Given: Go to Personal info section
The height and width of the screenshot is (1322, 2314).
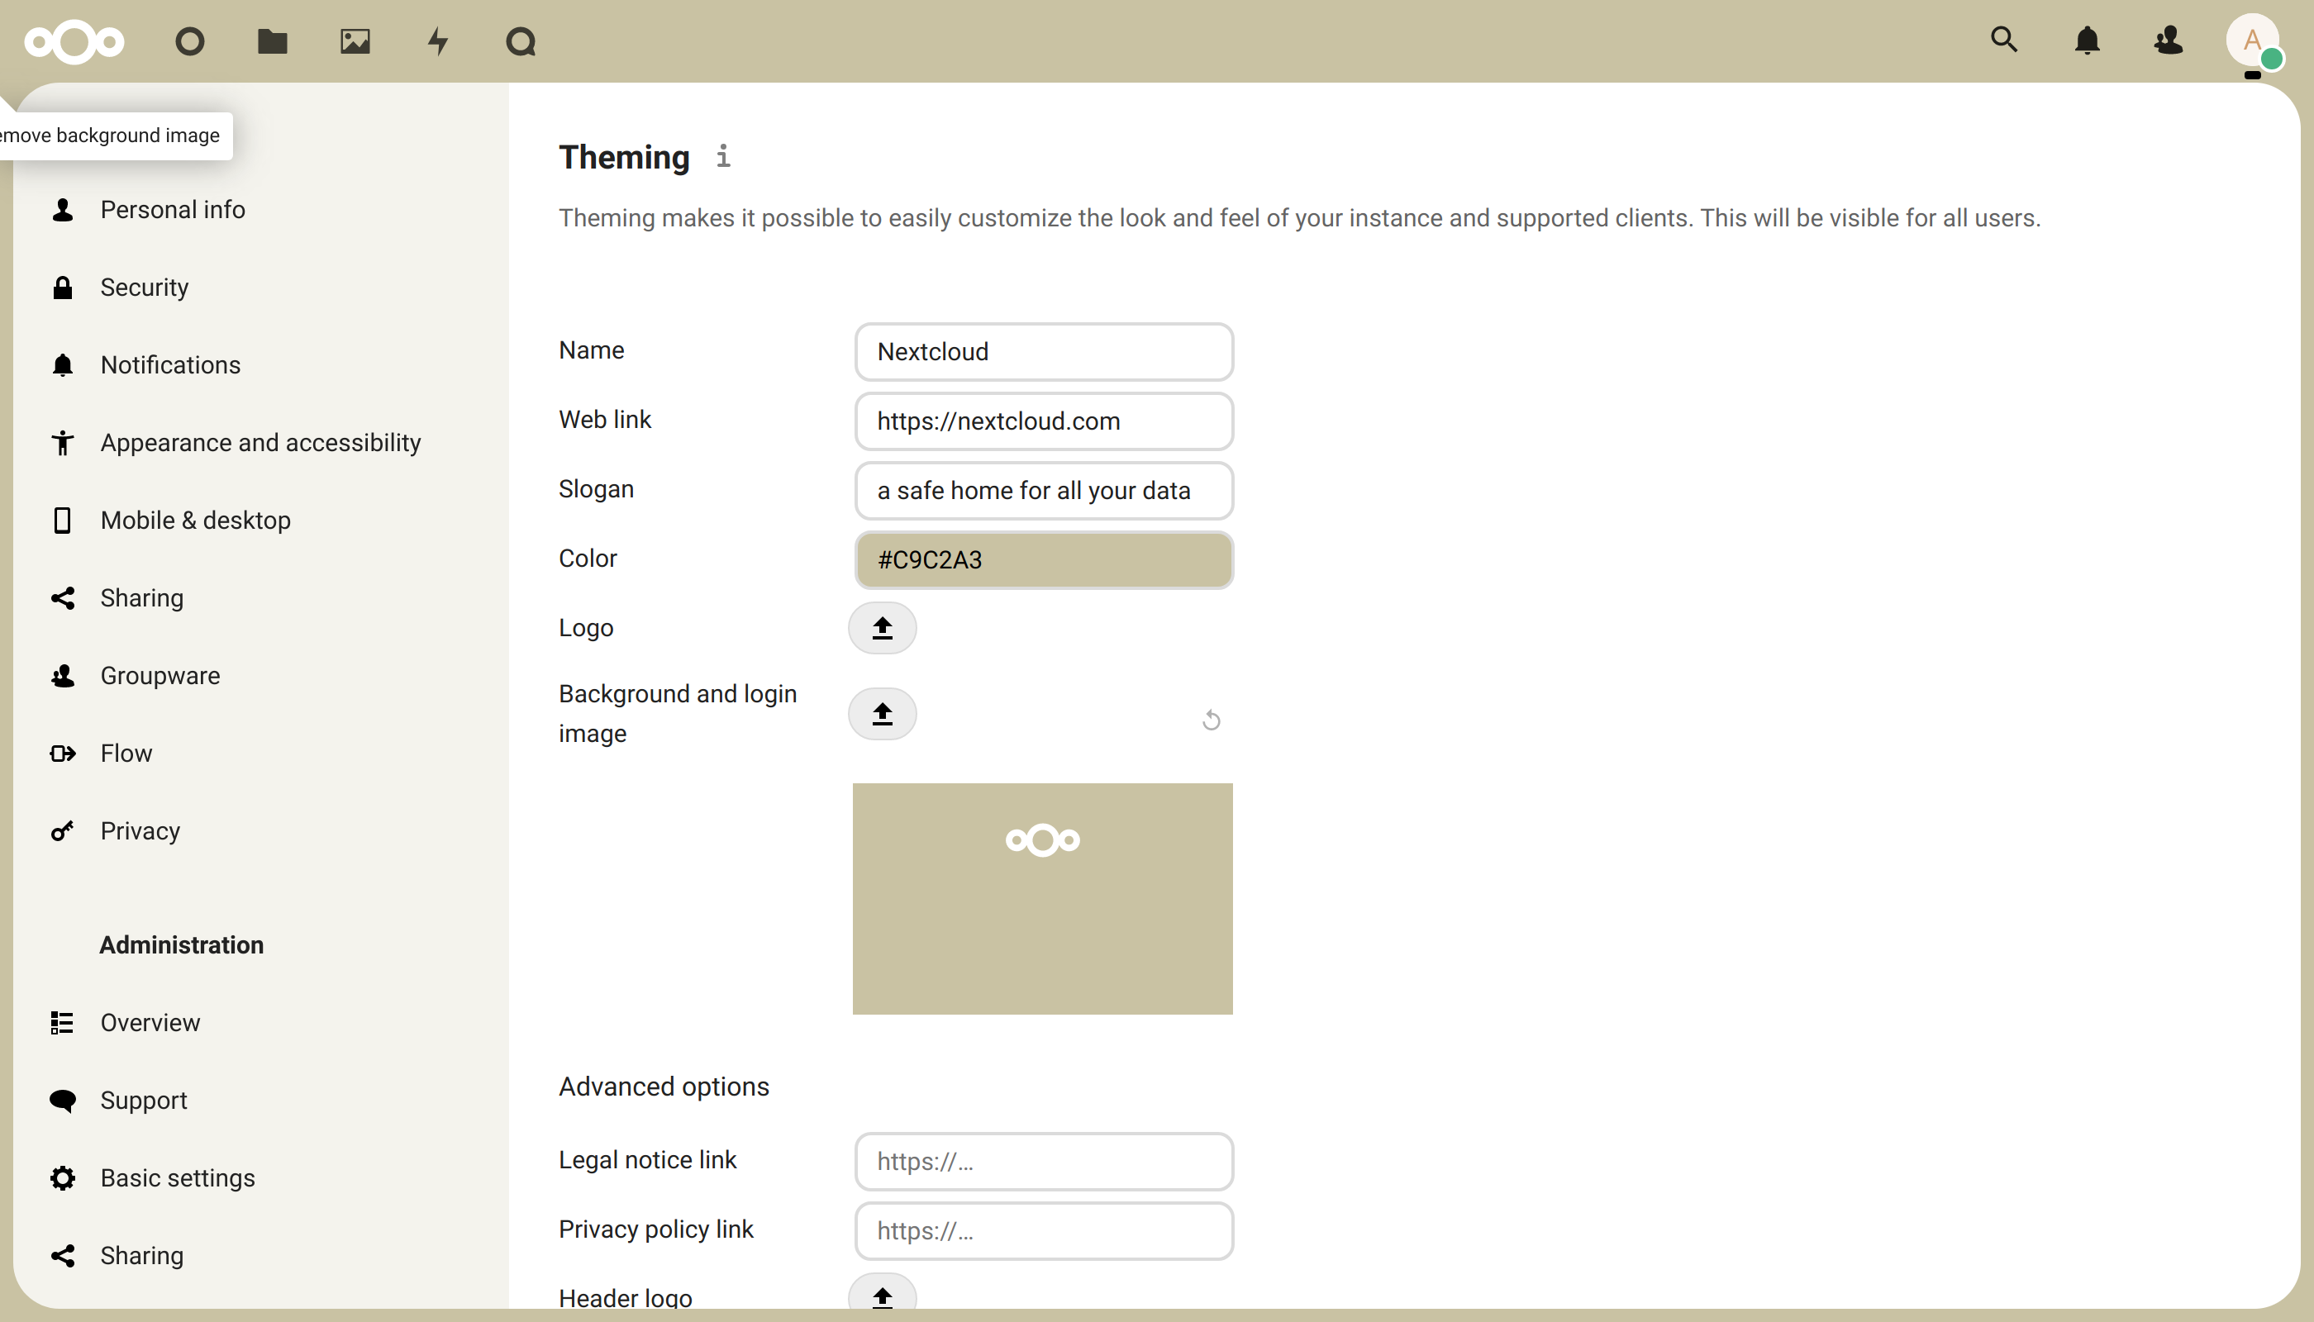Looking at the screenshot, I should (x=173, y=210).
